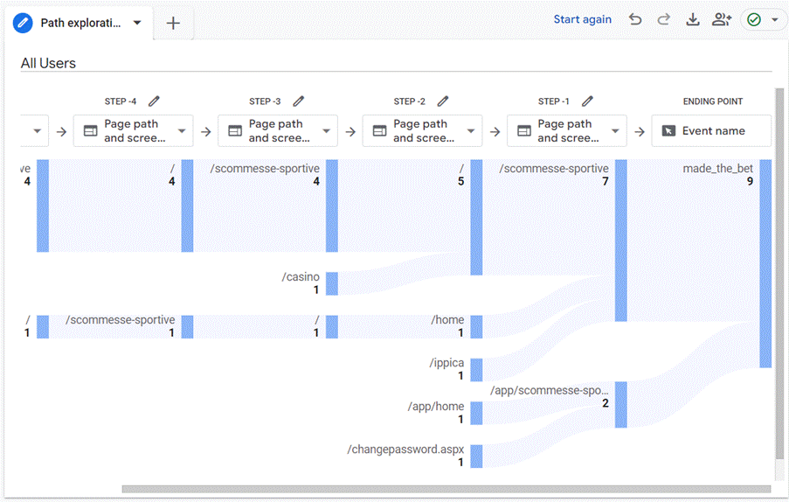This screenshot has width=789, height=502.
Task: Click the Event name ending point box
Action: 712,131
